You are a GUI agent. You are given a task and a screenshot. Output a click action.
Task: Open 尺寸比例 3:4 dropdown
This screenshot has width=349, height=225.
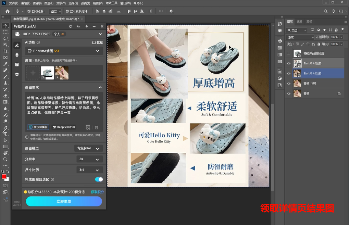pos(89,170)
